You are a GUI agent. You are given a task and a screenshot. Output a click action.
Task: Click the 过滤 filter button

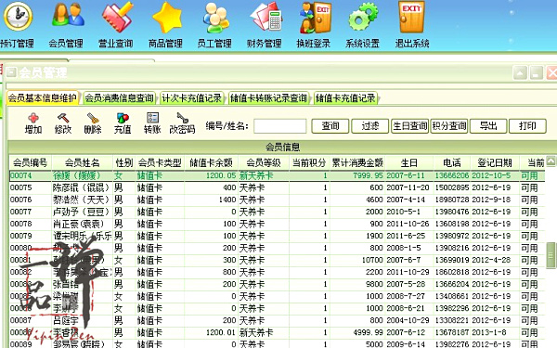369,126
